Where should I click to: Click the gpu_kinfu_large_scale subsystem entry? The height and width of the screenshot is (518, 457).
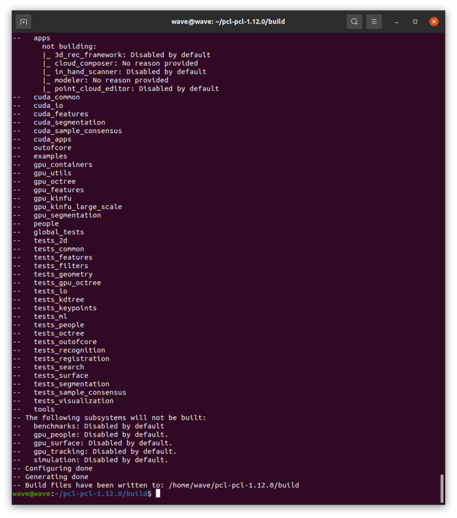pos(78,206)
